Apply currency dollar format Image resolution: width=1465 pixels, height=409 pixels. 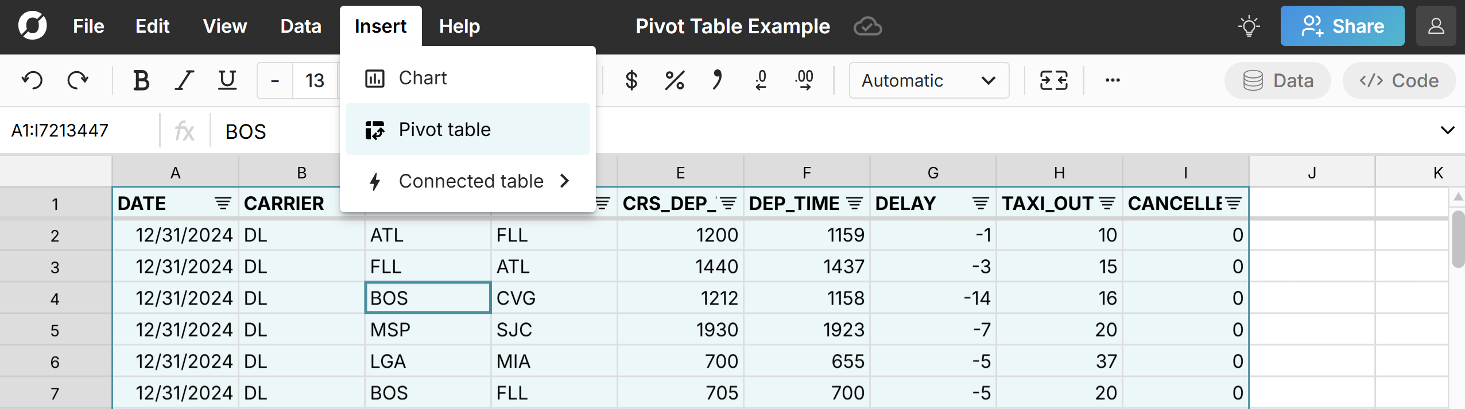tap(631, 80)
